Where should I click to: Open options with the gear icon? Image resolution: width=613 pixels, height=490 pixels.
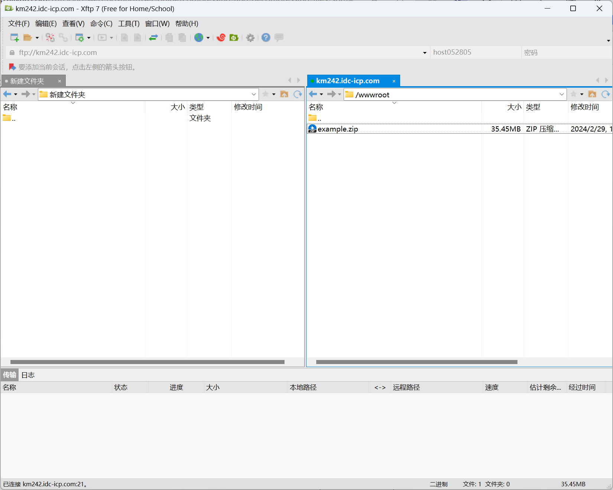(250, 38)
